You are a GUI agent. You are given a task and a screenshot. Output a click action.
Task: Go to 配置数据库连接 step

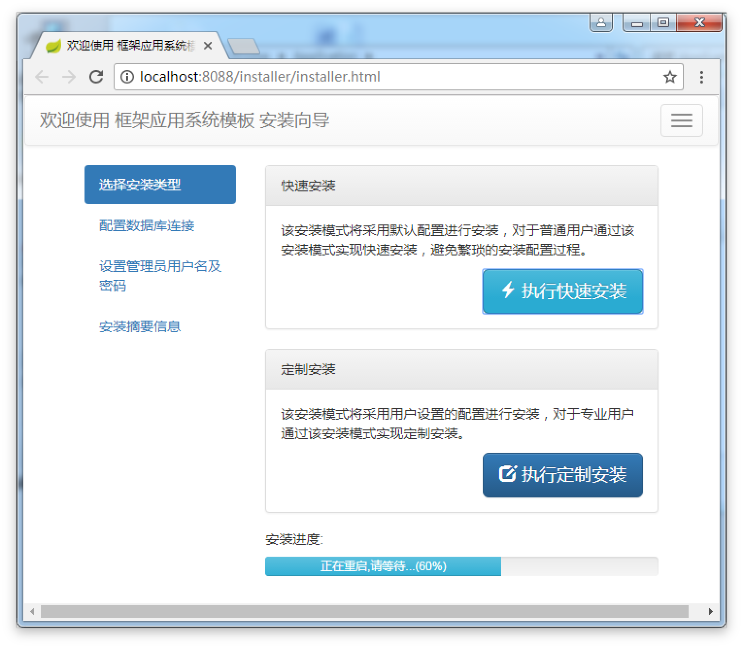[x=147, y=225]
